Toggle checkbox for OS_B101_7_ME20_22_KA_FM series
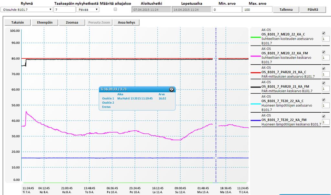The width and height of the screenshot is (331, 195). (324, 52)
